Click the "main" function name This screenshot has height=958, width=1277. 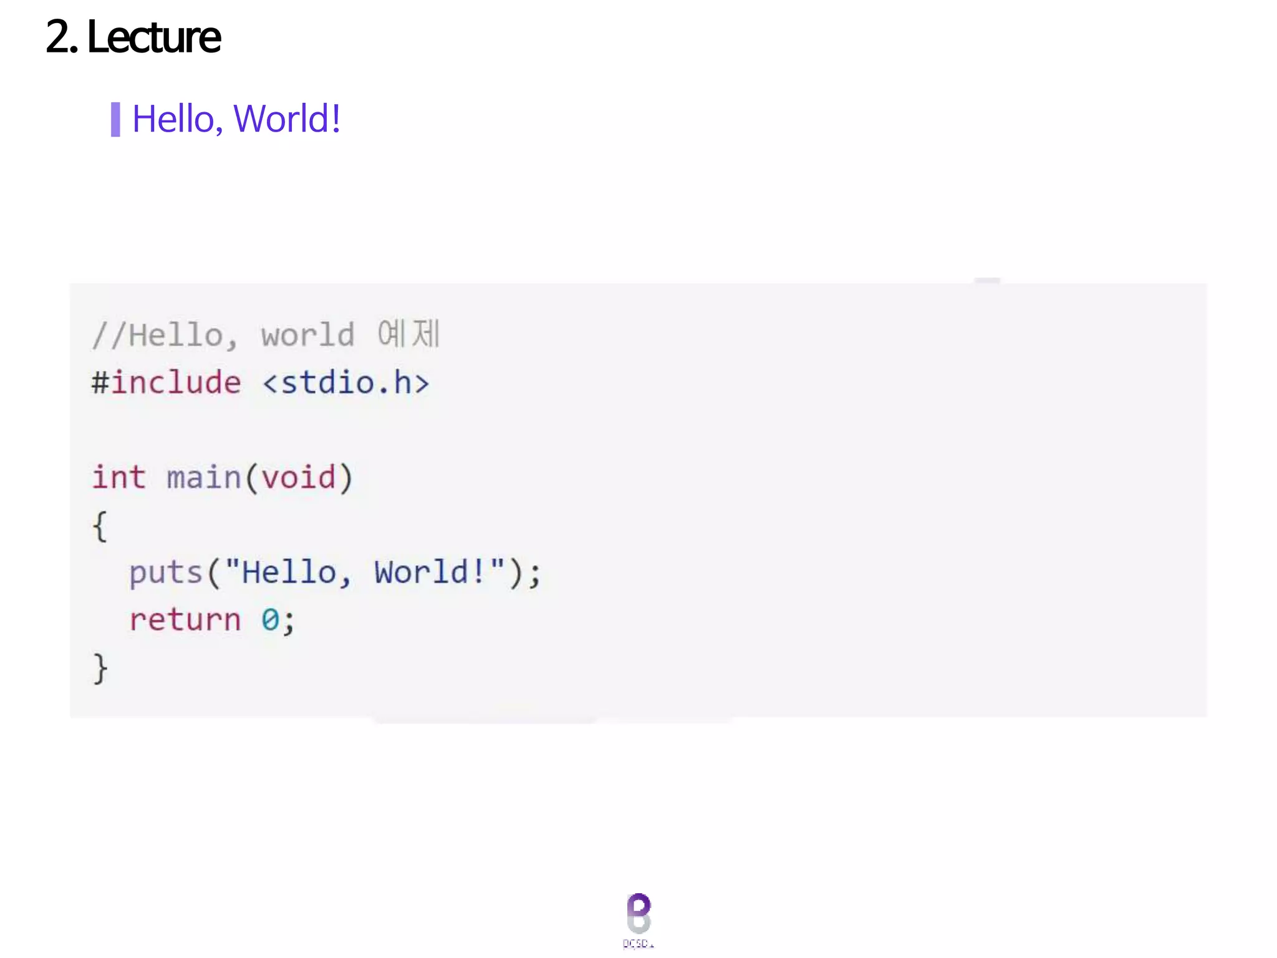click(x=204, y=478)
